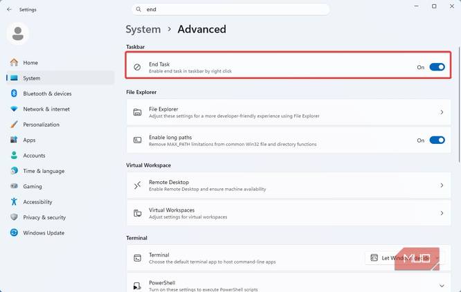461x292 pixels.
Task: Click the Home house icon
Action: pyautogui.click(x=14, y=62)
